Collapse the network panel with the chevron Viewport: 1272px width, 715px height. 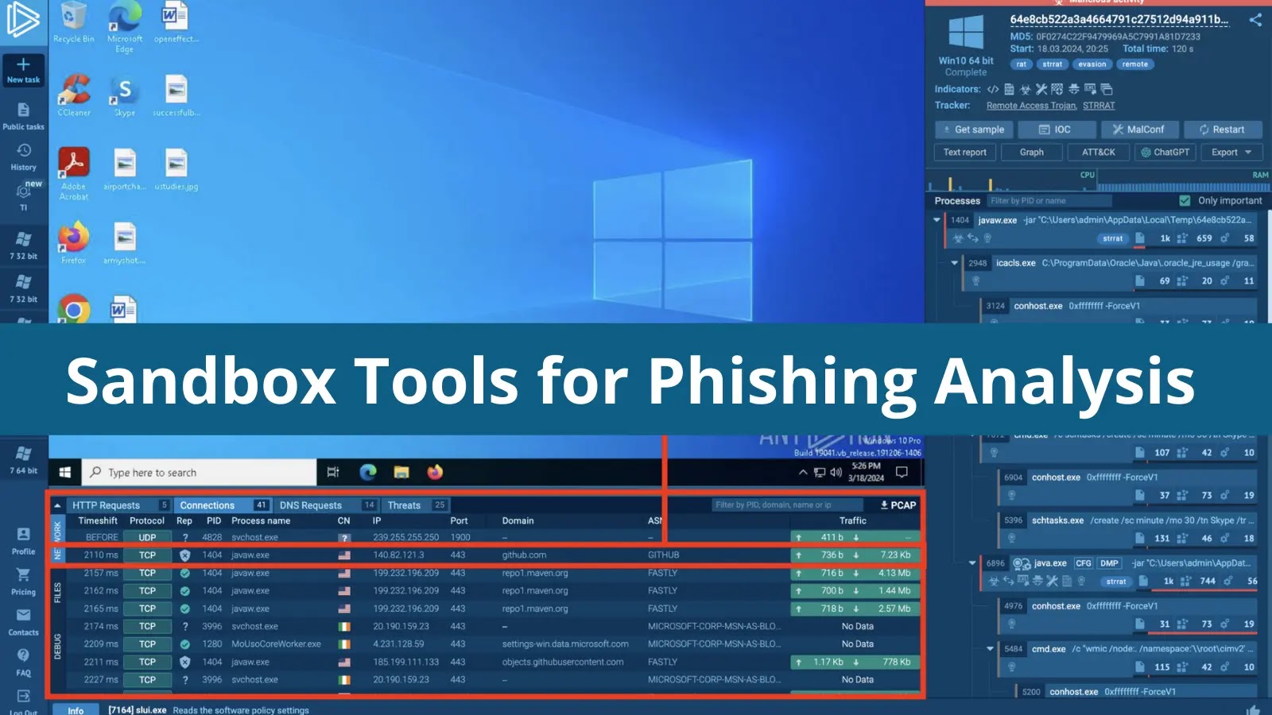(57, 505)
